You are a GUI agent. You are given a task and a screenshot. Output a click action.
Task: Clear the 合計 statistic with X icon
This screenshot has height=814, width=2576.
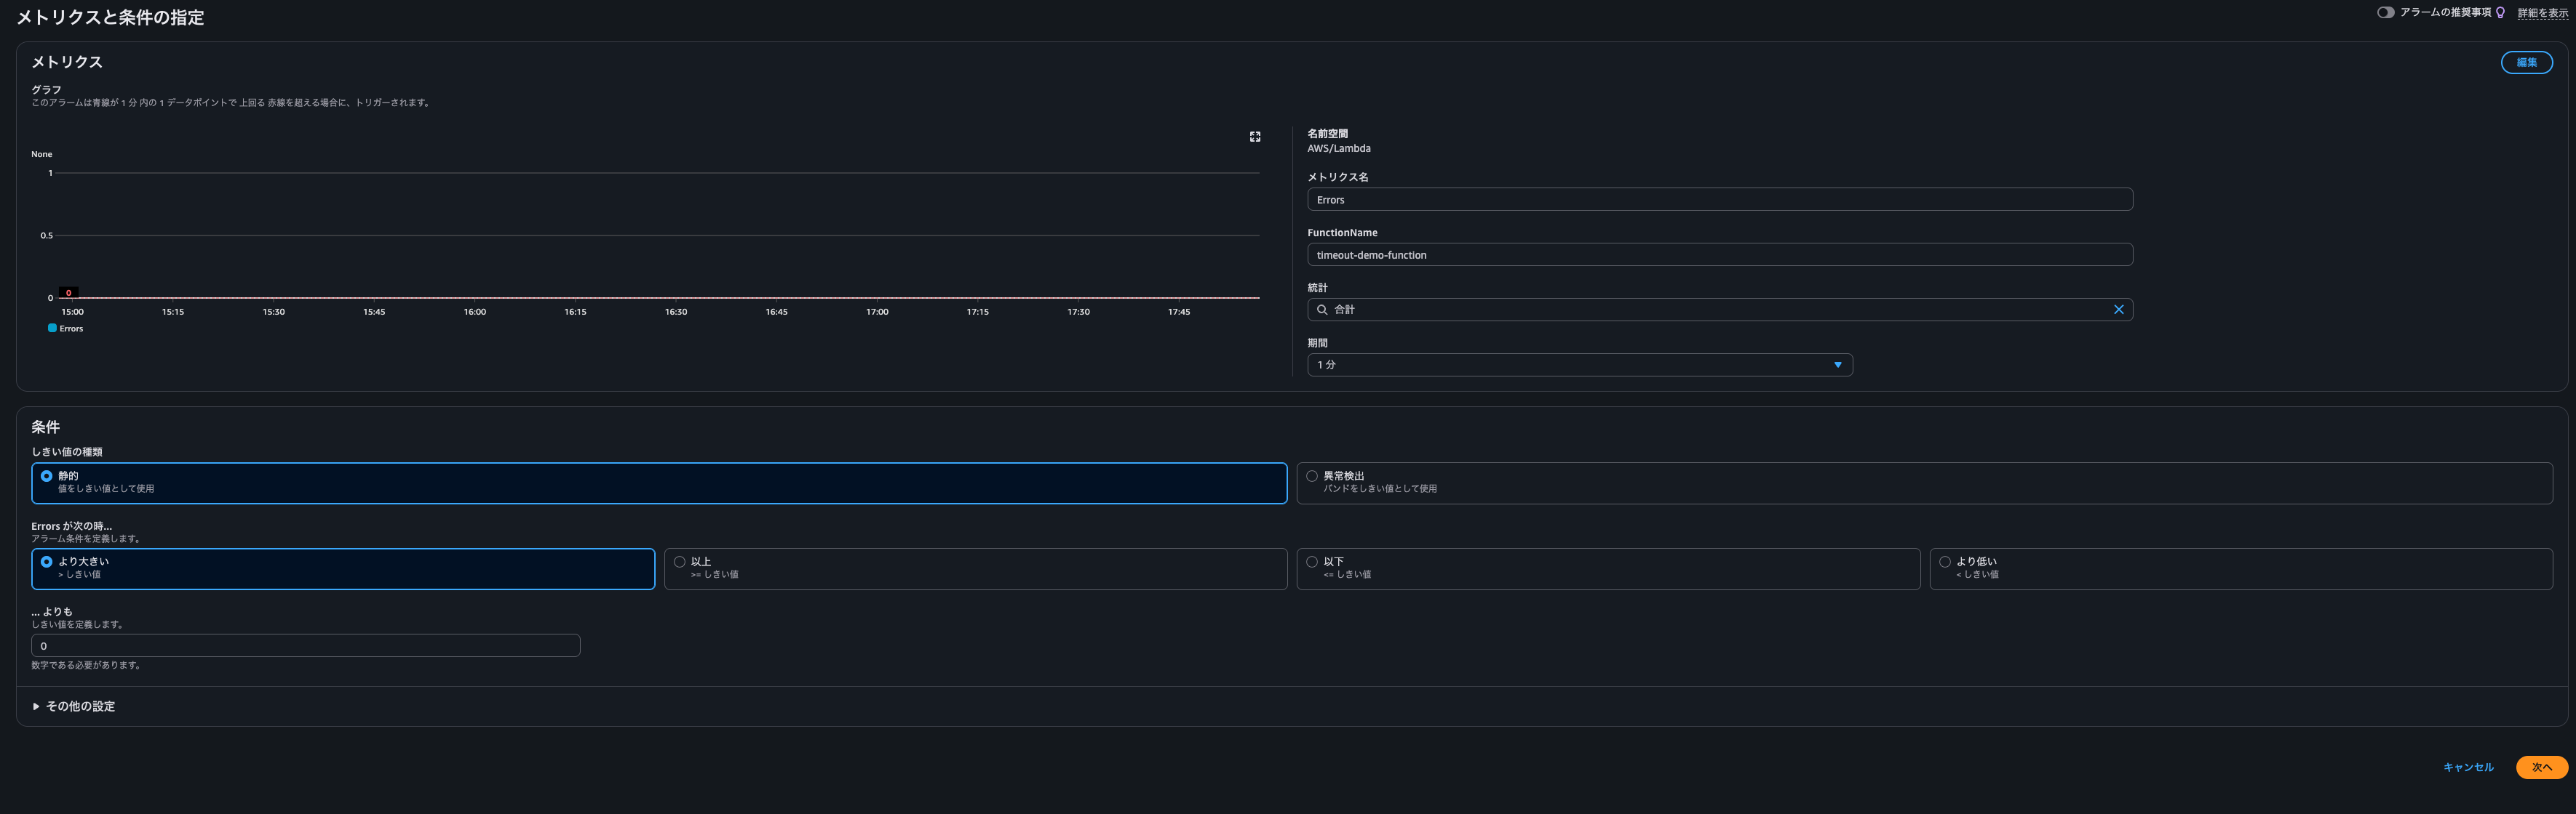coord(2118,310)
